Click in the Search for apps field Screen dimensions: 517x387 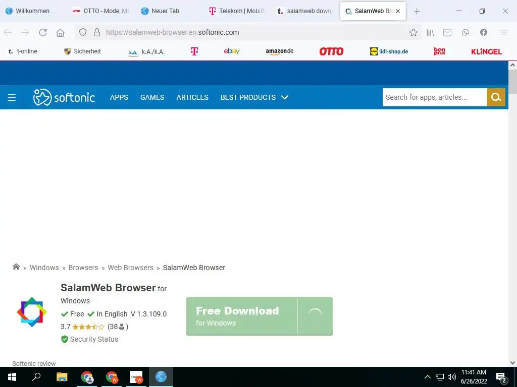point(435,97)
